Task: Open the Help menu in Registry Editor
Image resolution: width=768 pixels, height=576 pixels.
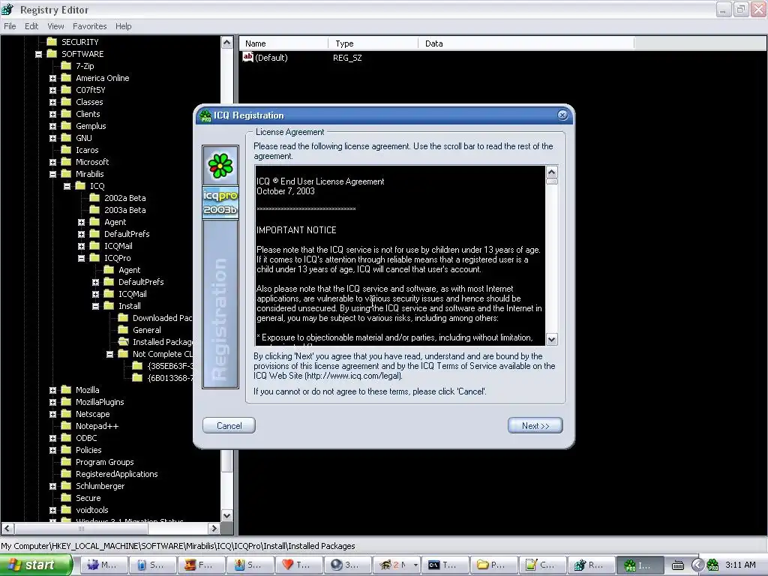Action: pos(124,26)
